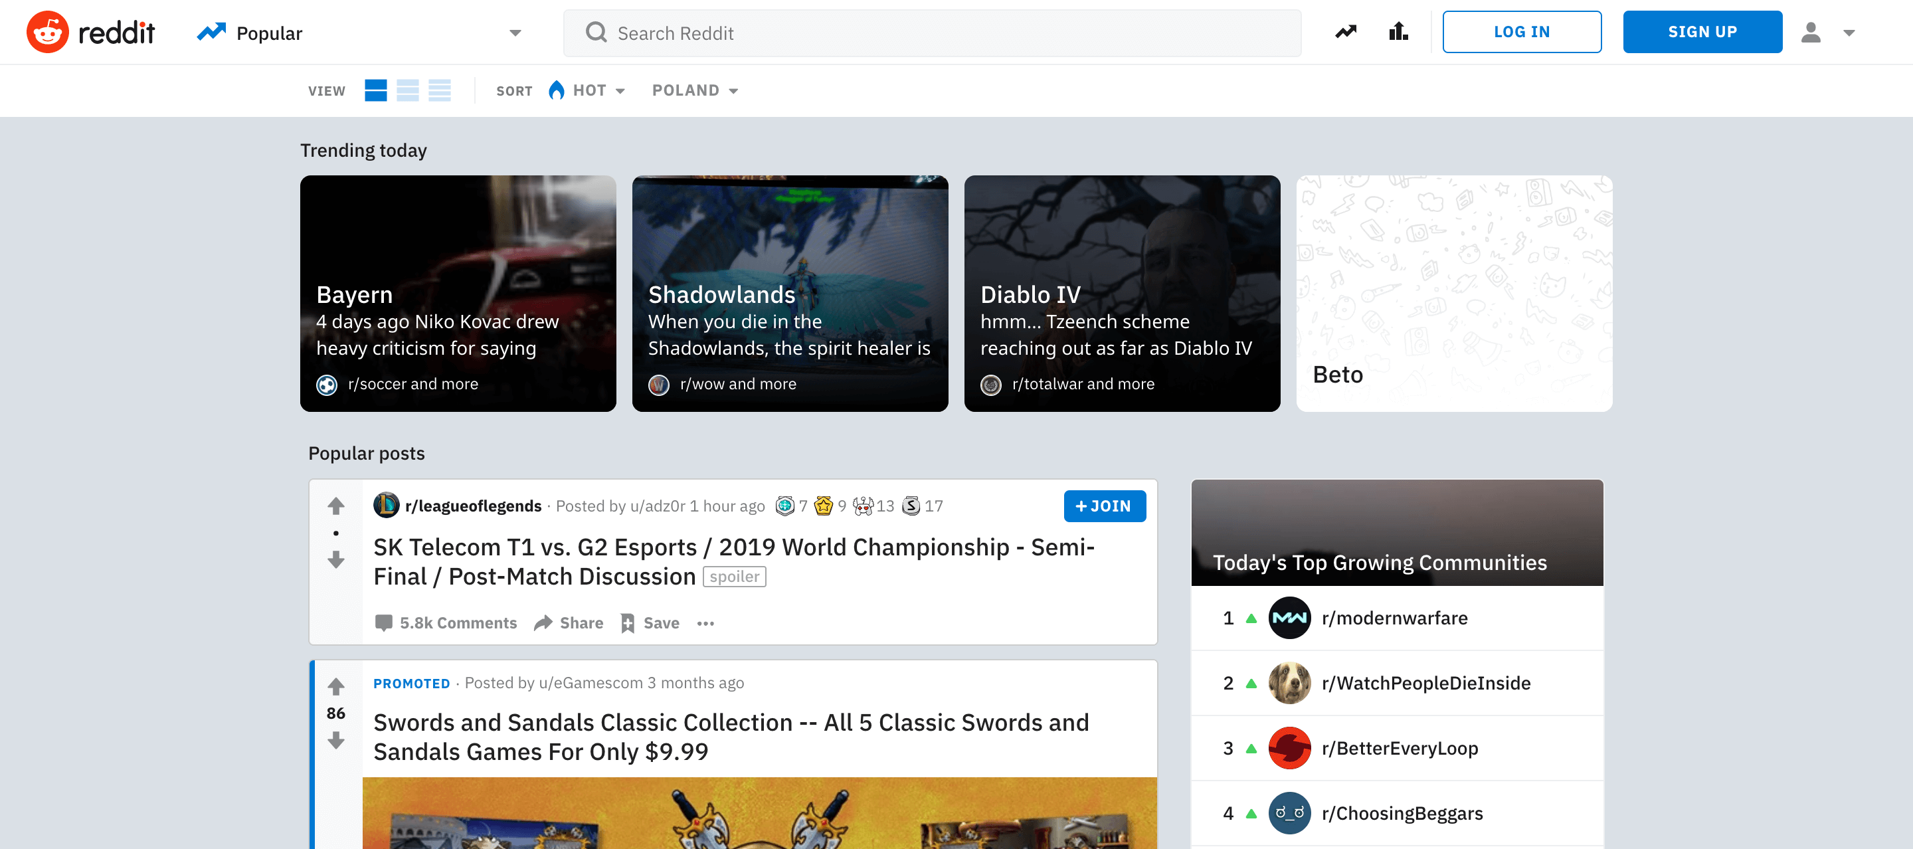Open the r/modernwarfare community link

click(1395, 617)
